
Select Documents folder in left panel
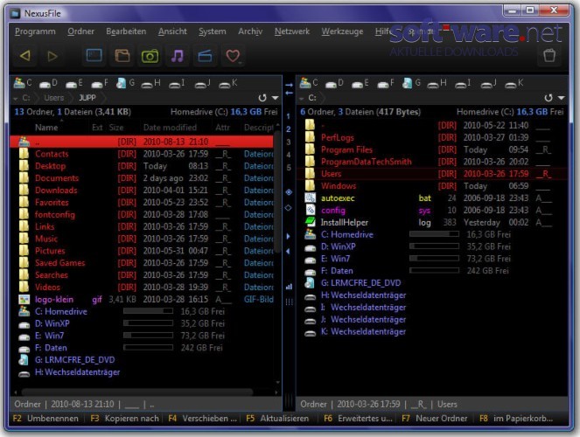pos(143,178)
